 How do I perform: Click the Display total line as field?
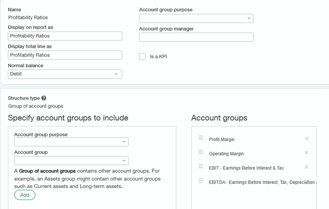(x=65, y=55)
